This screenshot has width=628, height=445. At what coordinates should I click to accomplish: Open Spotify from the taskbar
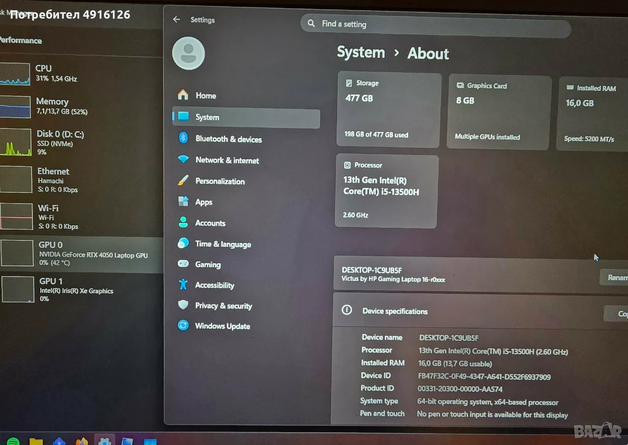(x=13, y=441)
